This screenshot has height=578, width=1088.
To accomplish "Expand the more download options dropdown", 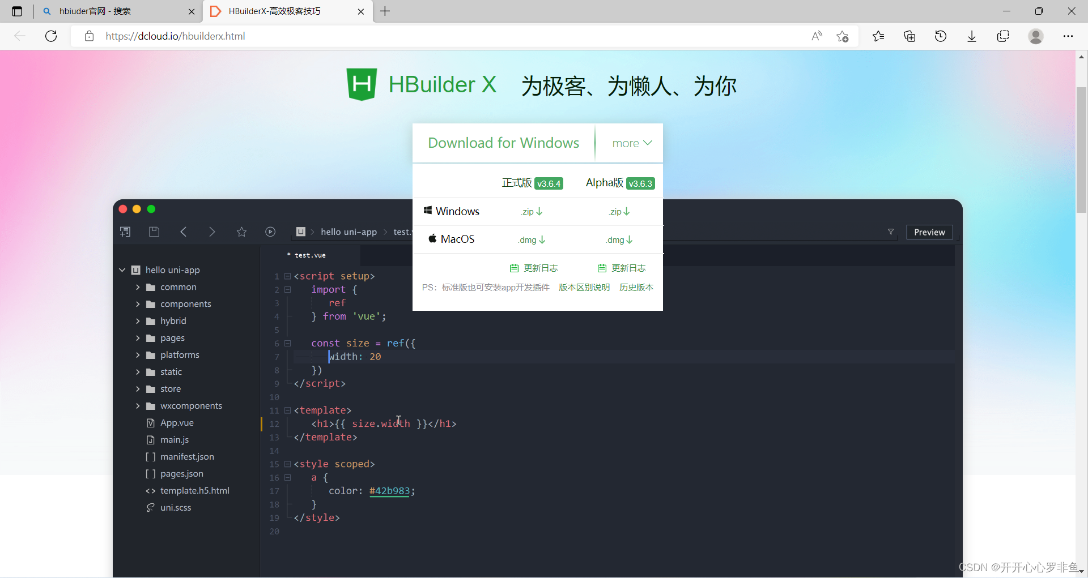I will [x=632, y=143].
